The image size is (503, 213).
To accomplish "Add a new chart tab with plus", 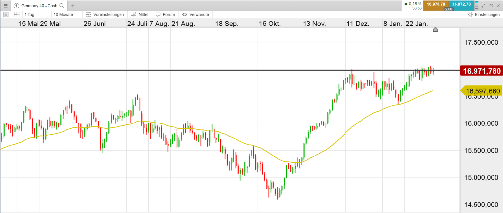I will [72, 5].
